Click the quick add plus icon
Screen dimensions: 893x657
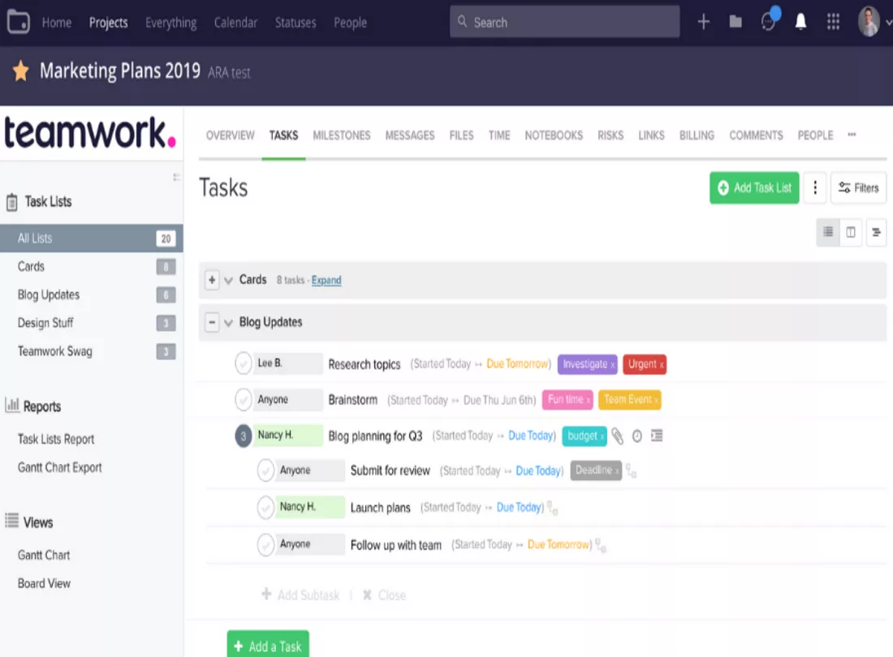(703, 22)
